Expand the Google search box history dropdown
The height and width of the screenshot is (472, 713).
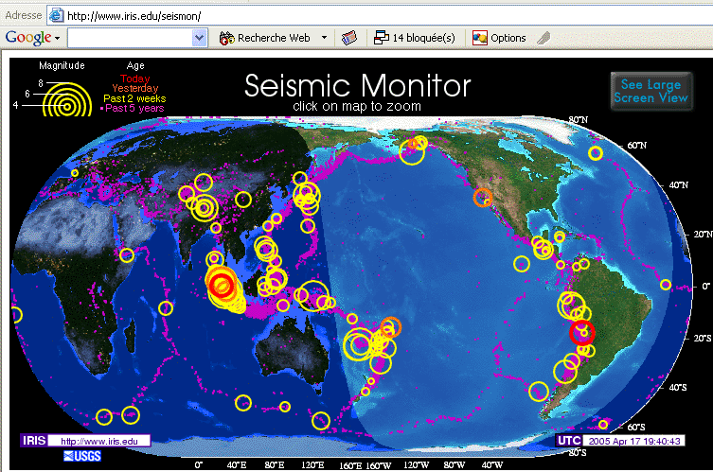199,38
